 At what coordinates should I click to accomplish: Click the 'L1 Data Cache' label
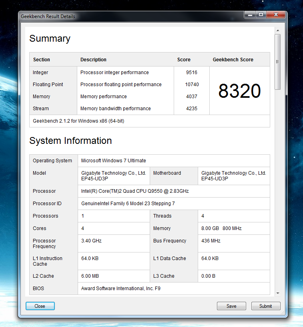click(170, 258)
